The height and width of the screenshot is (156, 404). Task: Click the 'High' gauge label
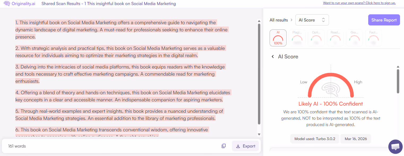358,82
